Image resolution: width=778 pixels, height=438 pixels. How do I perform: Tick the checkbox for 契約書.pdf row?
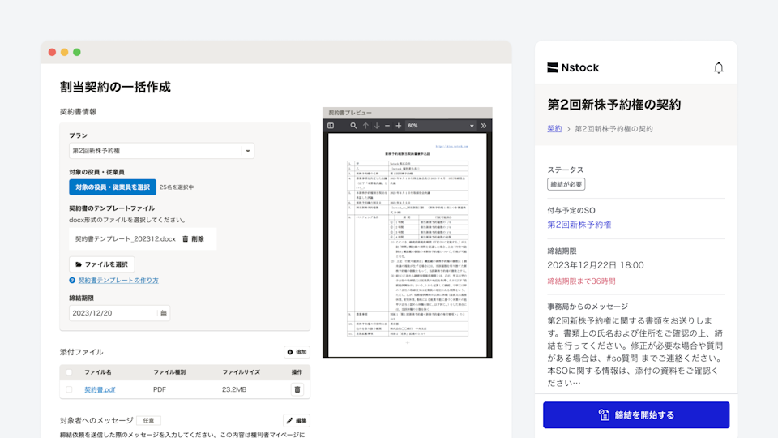[69, 389]
